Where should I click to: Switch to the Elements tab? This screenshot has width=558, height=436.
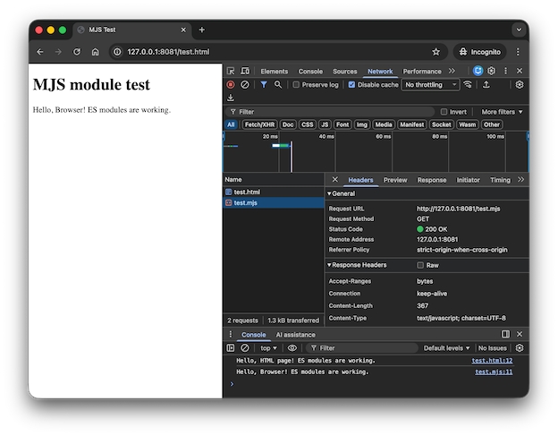click(x=274, y=71)
